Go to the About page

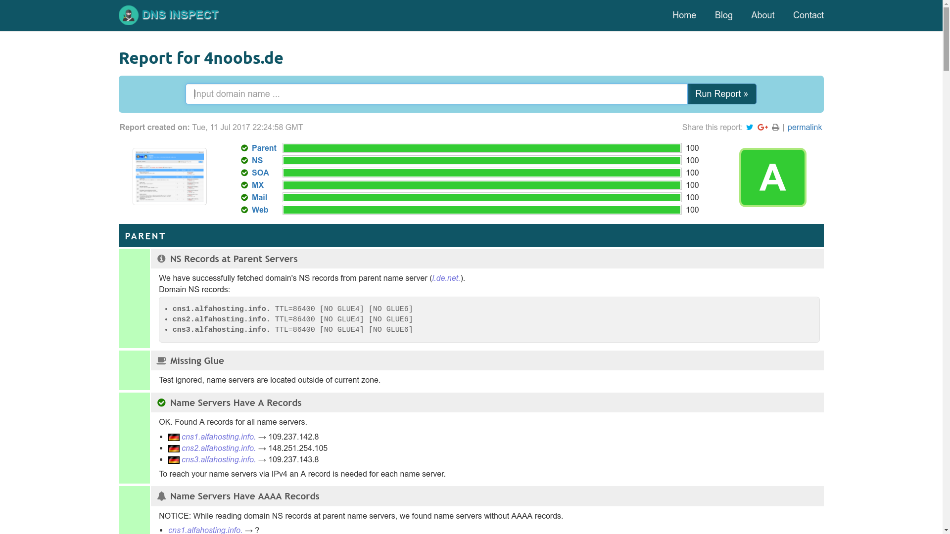point(762,15)
